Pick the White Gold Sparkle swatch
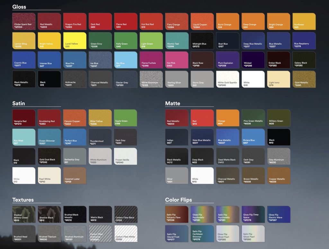Screen dimensions: 329x249 228,79
